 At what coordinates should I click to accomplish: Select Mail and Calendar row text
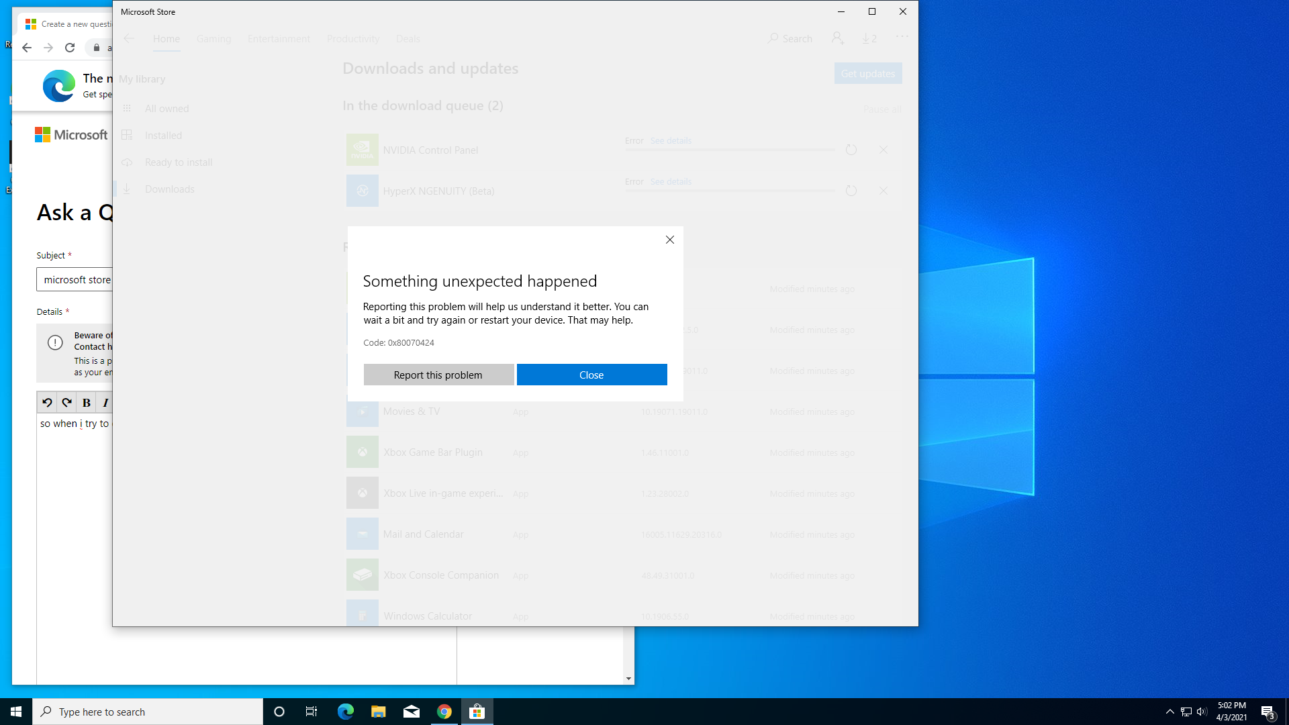[423, 534]
